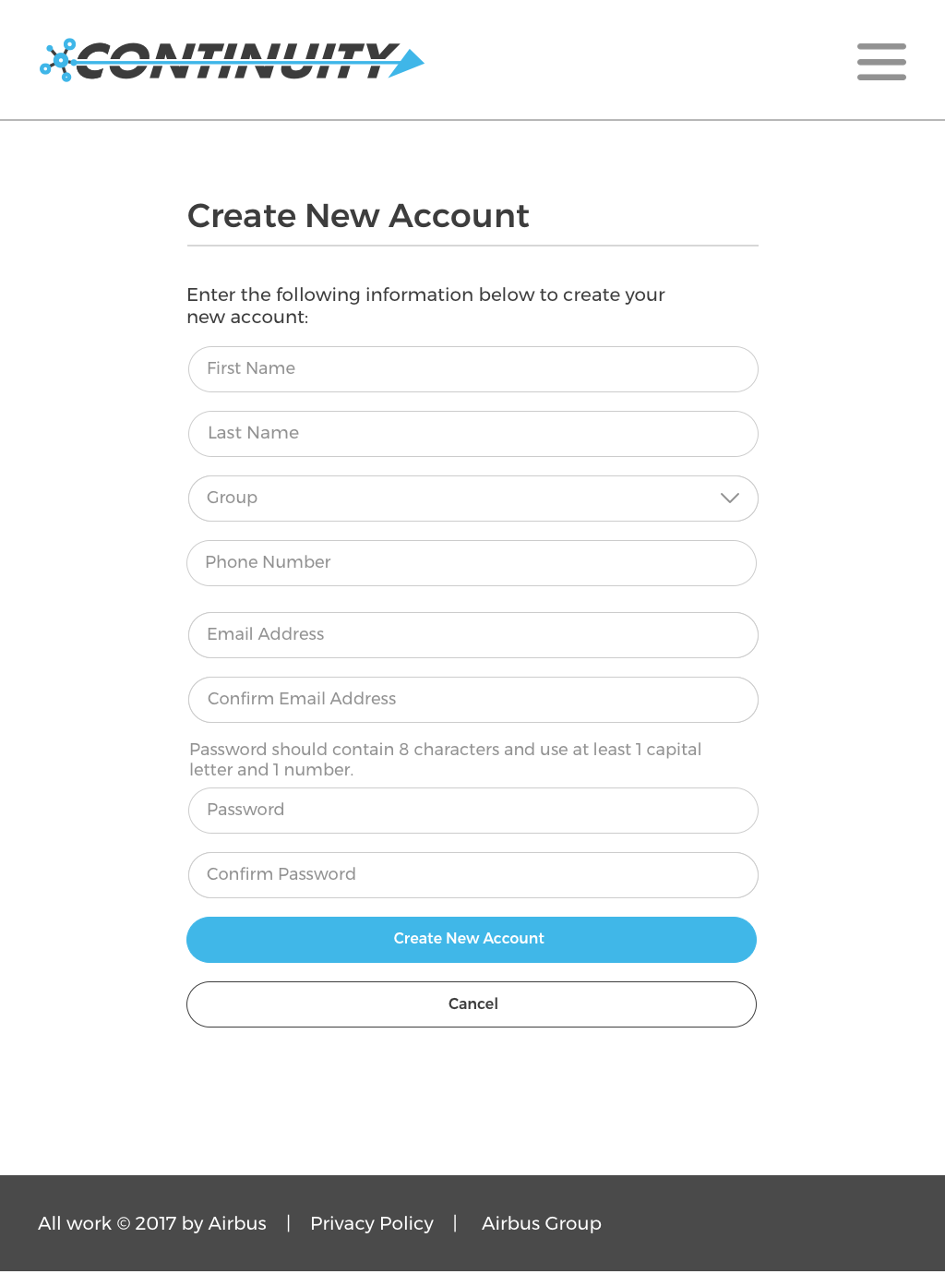Viewport: 945px width, 1286px height.
Task: Open the Group selection field
Action: pyautogui.click(x=473, y=499)
